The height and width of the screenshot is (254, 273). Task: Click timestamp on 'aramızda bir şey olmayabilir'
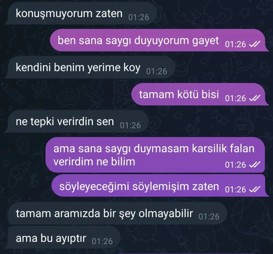point(209,217)
